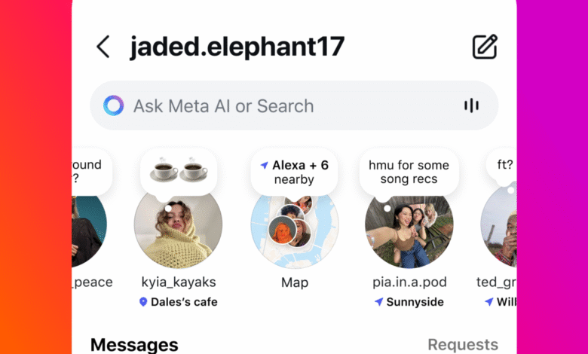
Task: Select pia.in.a.pod group photo
Action: click(409, 230)
